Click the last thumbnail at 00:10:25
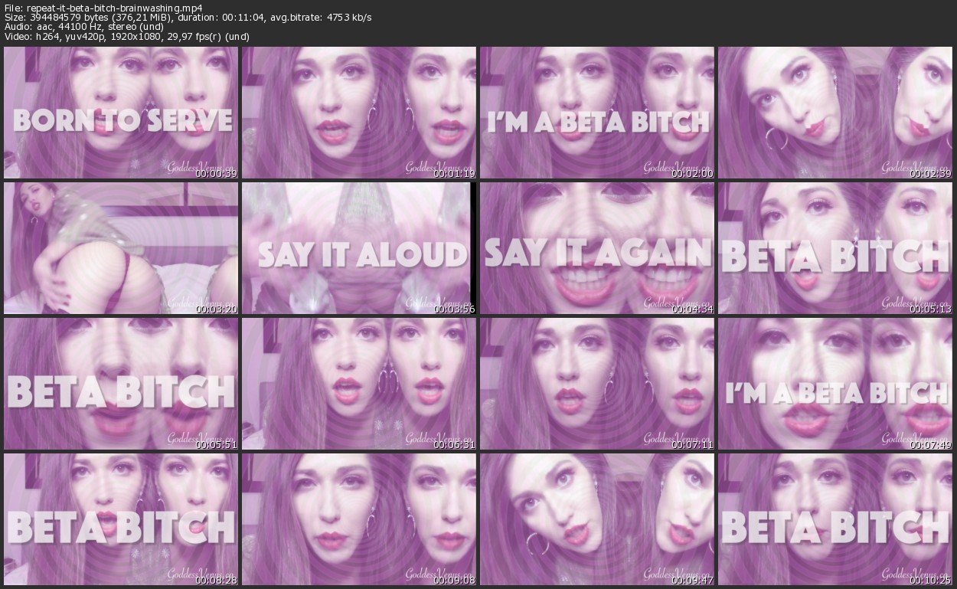This screenshot has width=957, height=589. click(x=835, y=519)
